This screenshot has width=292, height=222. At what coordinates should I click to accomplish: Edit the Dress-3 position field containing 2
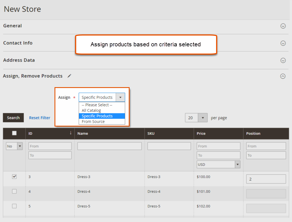coord(266,179)
